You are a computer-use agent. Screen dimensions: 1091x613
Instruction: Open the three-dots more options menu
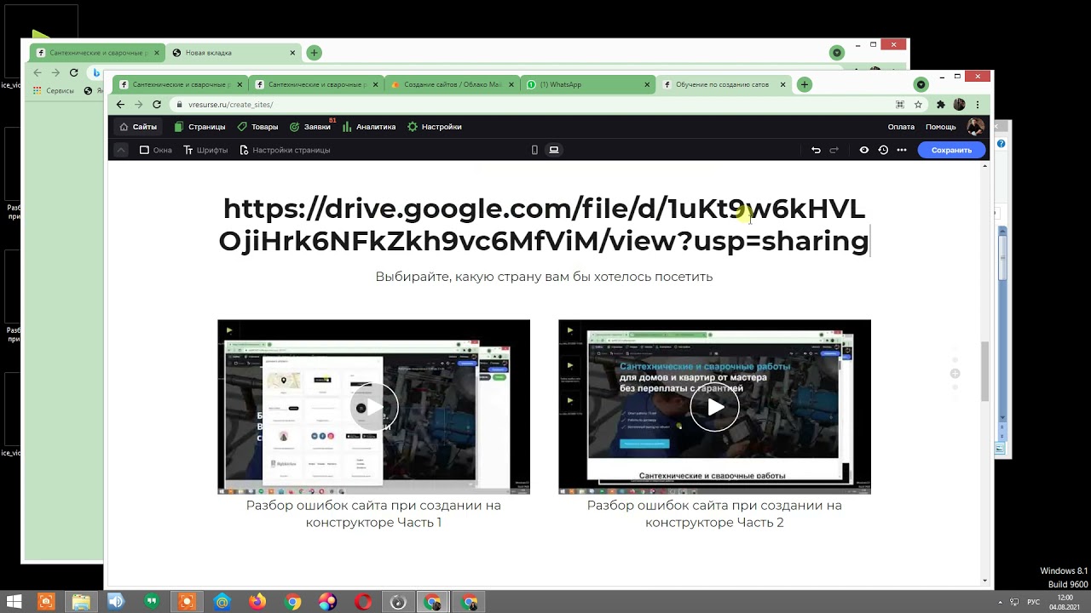coord(902,150)
